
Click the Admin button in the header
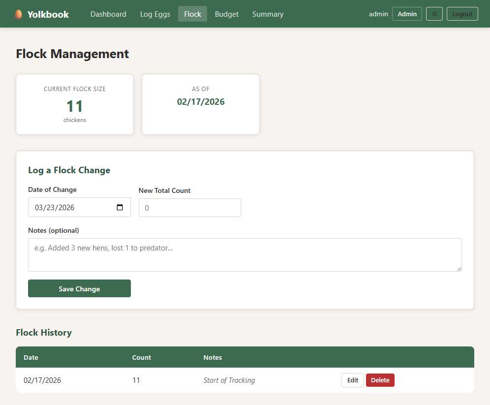[x=407, y=14]
